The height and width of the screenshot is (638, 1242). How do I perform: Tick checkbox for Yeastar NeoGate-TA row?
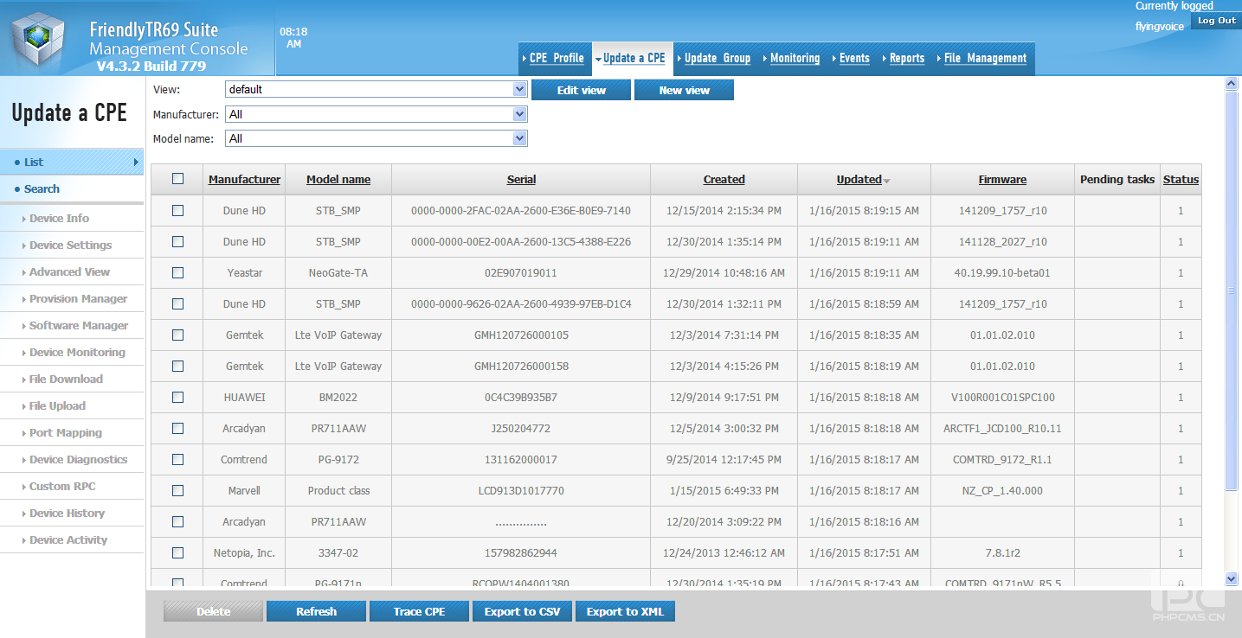tap(178, 272)
